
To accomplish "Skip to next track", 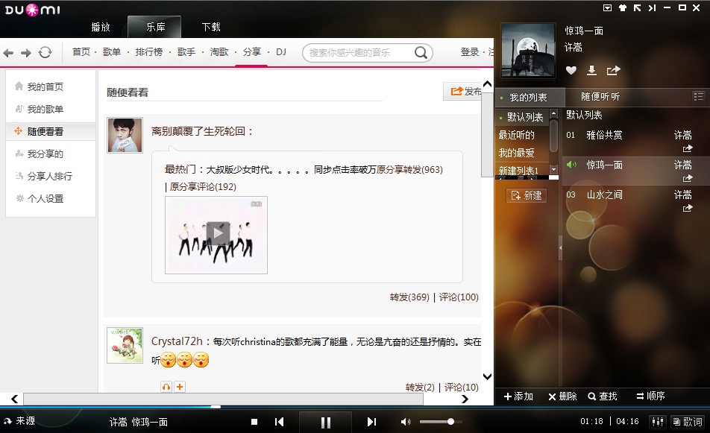I will (x=371, y=422).
